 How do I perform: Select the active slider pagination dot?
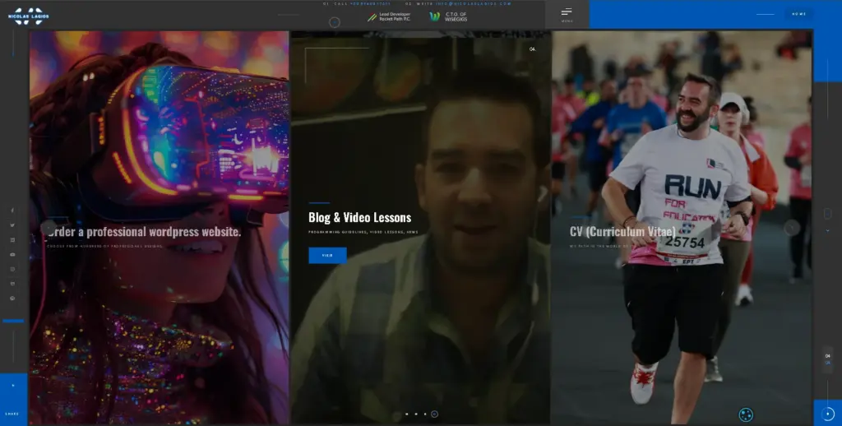click(x=434, y=414)
